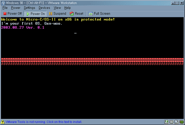Open the File menu
Screen dimensions: 185x125
click(x=5, y=8)
